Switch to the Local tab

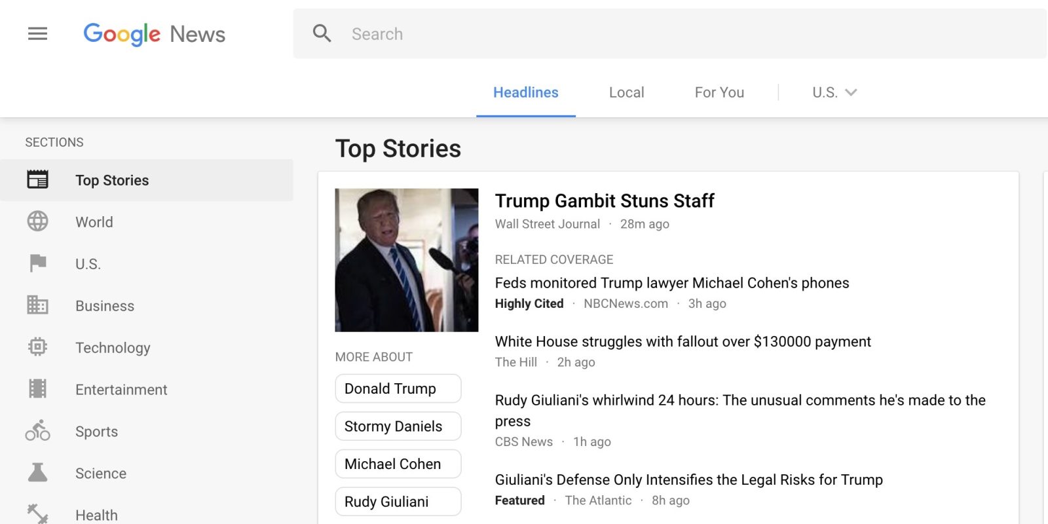626,92
